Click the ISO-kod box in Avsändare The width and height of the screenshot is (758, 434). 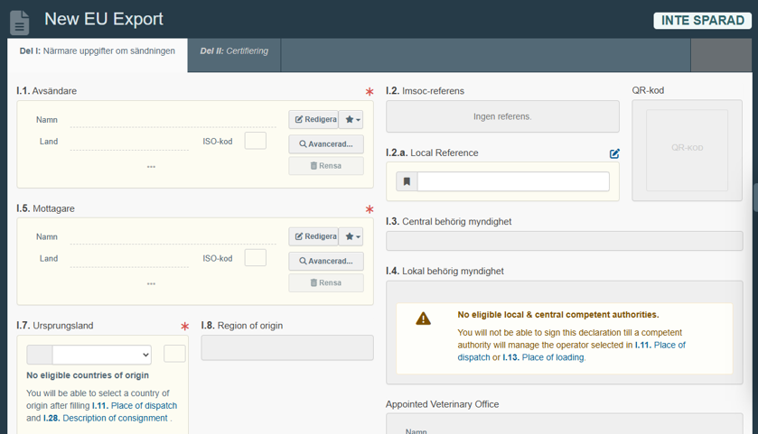click(x=256, y=141)
